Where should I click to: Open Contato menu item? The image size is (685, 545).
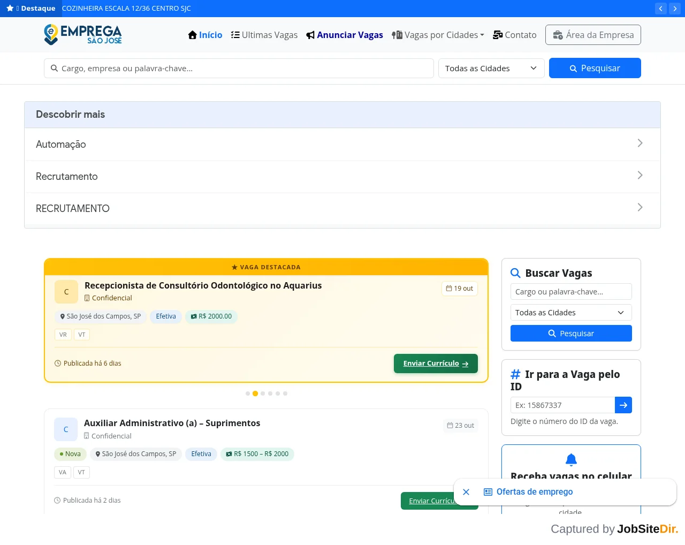click(515, 35)
